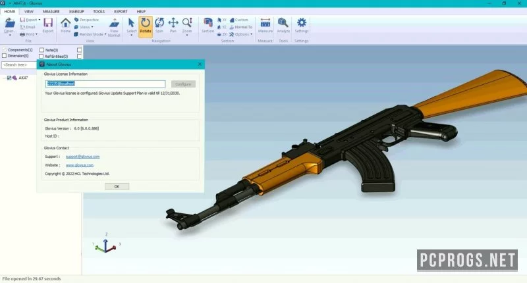Open the dropdown arrow under Select

pos(131,36)
